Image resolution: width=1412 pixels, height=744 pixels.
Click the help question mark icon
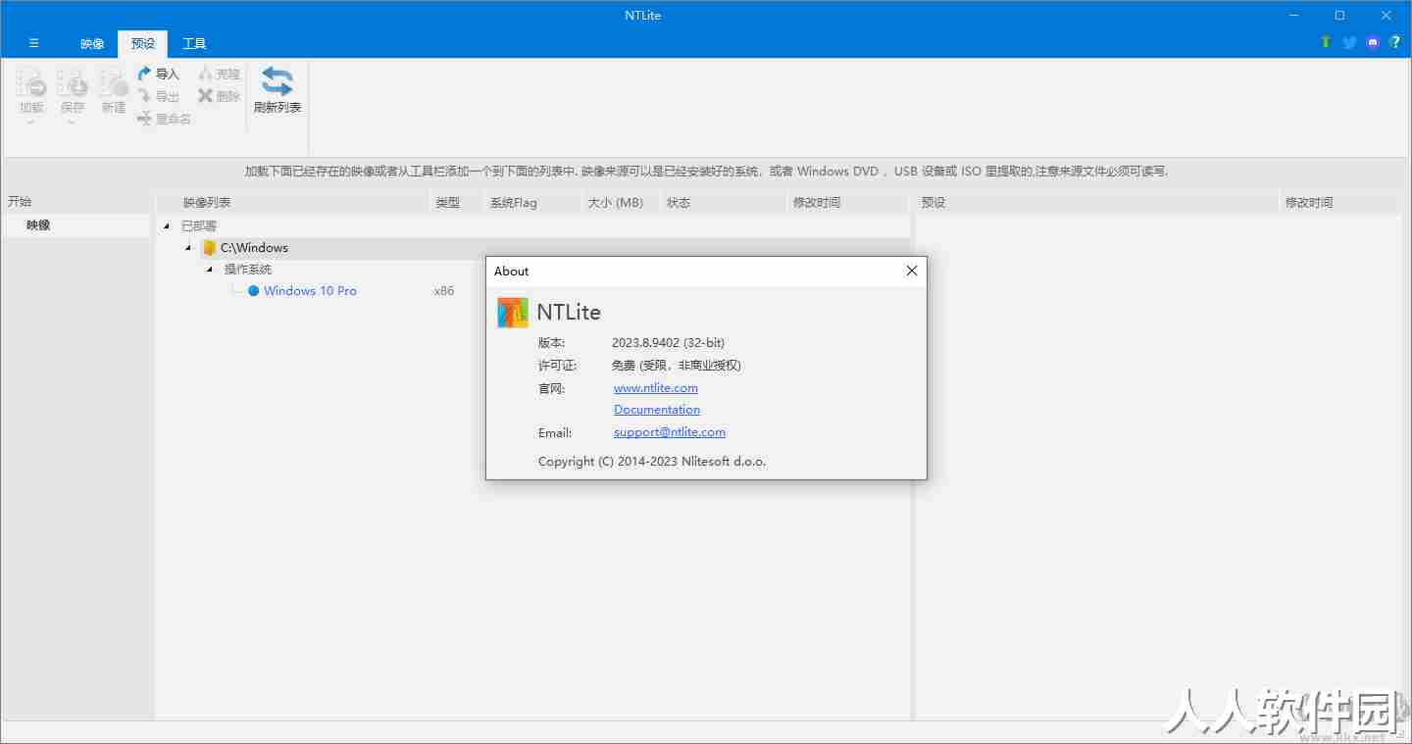point(1395,42)
